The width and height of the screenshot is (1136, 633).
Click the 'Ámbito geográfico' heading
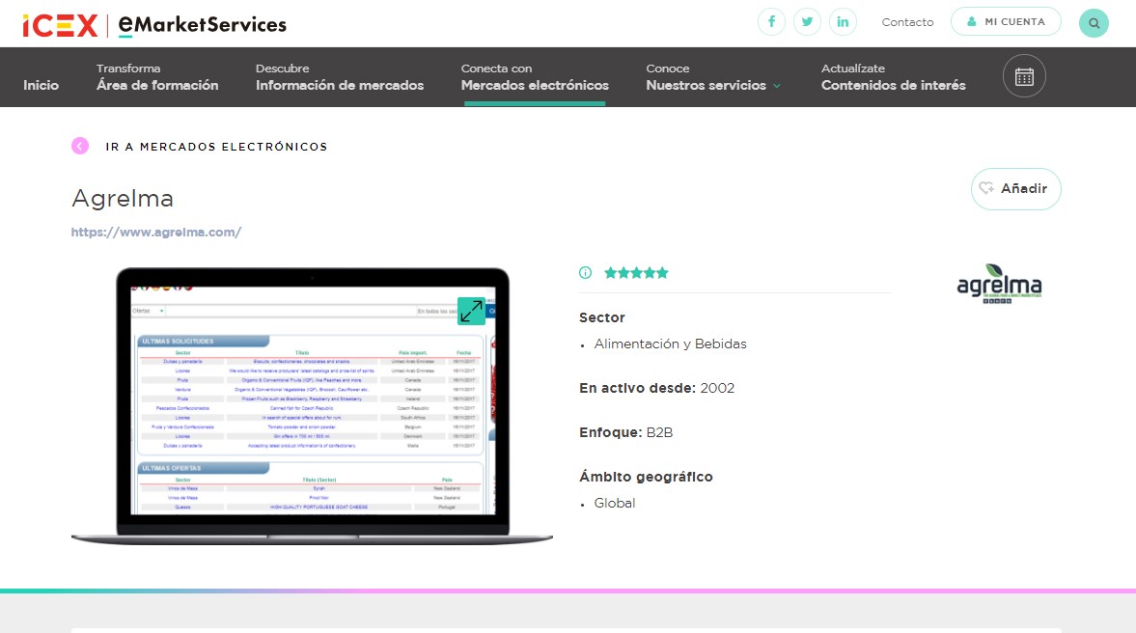coord(646,477)
